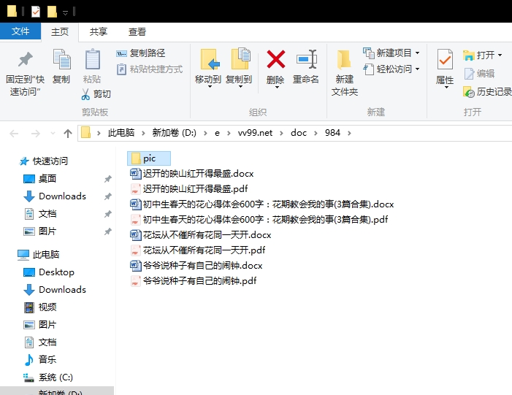
Task: Click the History ribbon button
Action: (x=487, y=92)
